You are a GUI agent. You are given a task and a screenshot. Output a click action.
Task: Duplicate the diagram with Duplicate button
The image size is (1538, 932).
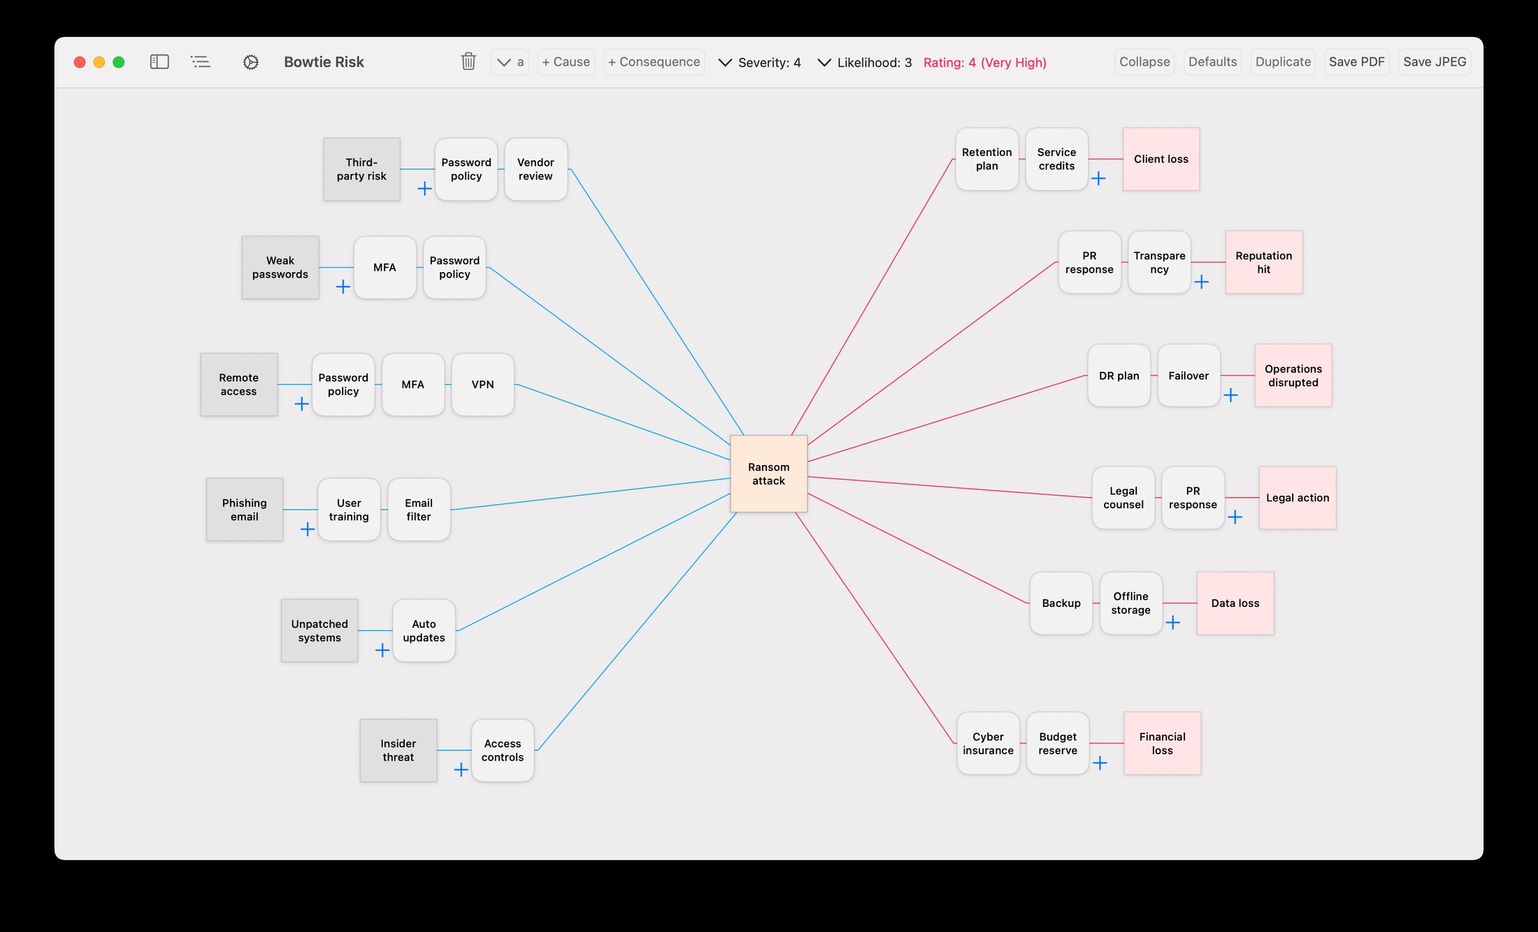[x=1282, y=62]
